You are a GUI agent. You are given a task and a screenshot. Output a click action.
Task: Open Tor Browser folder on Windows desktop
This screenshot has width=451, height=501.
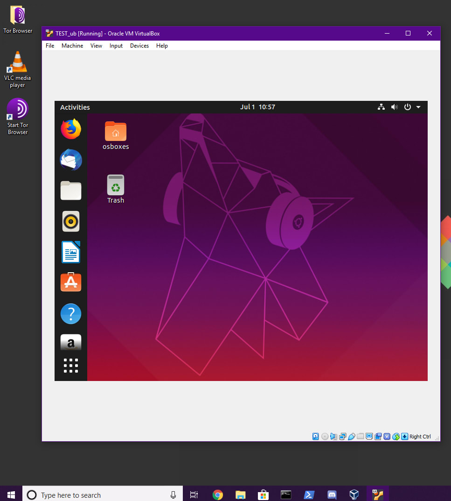(x=18, y=20)
